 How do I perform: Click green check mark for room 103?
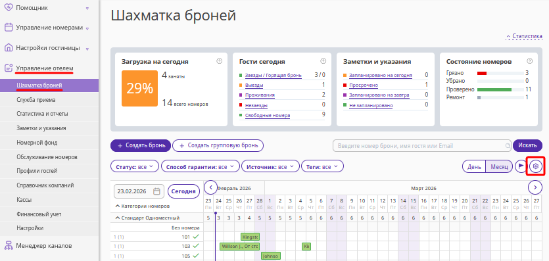tap(196, 246)
